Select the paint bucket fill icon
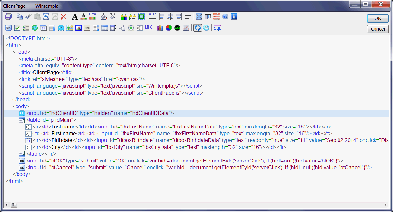Screen dimensions: 393x212 tap(104, 17)
